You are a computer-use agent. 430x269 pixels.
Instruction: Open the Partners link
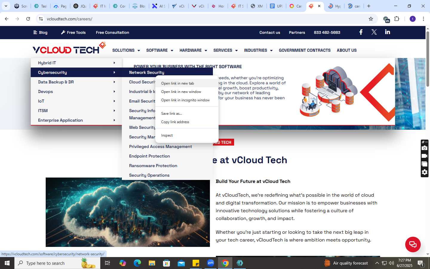point(297,32)
